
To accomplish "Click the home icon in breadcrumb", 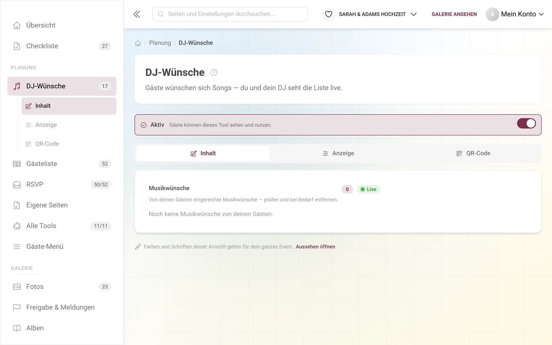I will tap(138, 43).
